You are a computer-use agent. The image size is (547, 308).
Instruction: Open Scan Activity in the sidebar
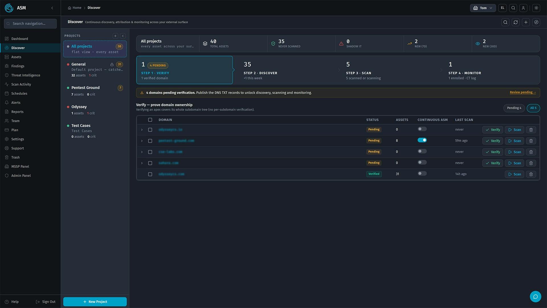pos(30,84)
